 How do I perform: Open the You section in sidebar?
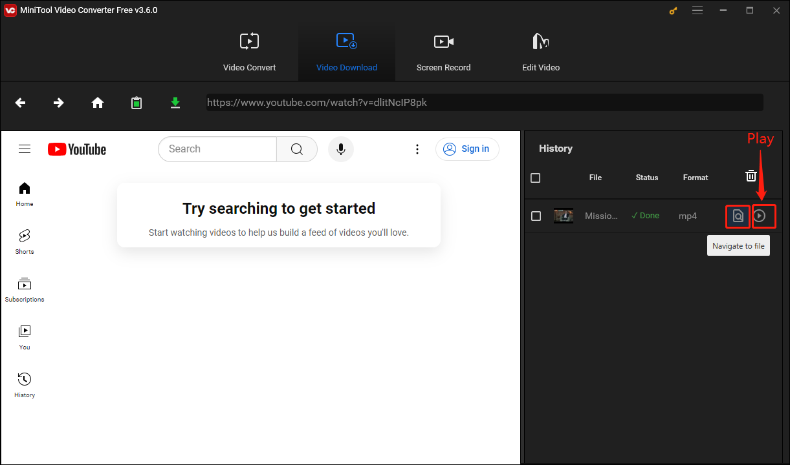(25, 338)
